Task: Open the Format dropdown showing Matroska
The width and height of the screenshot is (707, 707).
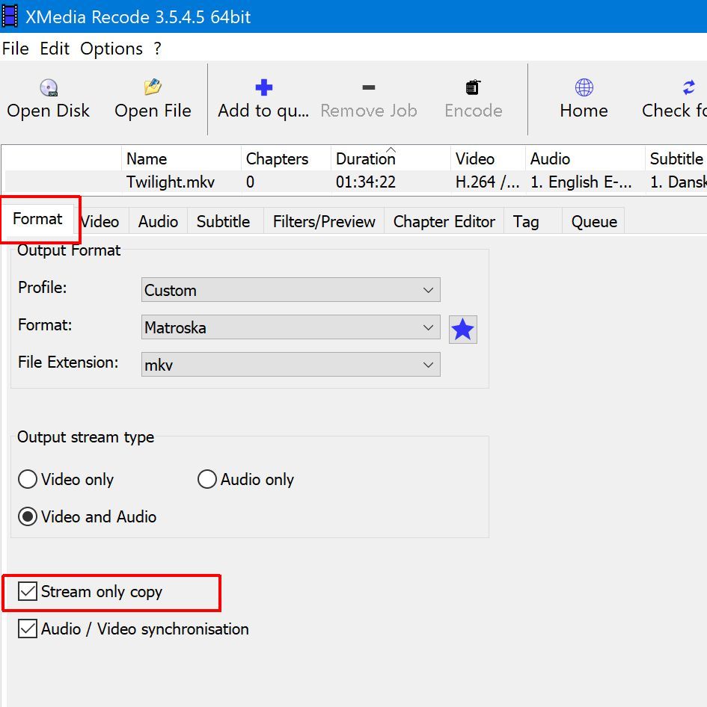Action: click(291, 327)
